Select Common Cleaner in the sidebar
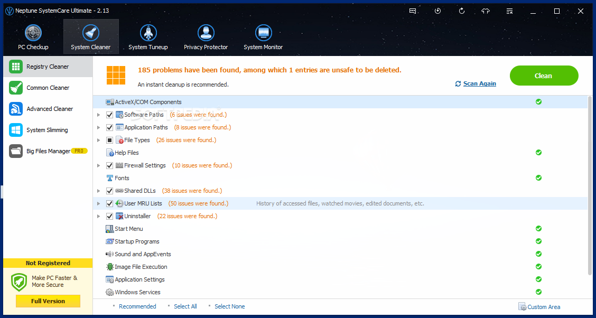Viewport: 596px width, 318px height. point(48,88)
